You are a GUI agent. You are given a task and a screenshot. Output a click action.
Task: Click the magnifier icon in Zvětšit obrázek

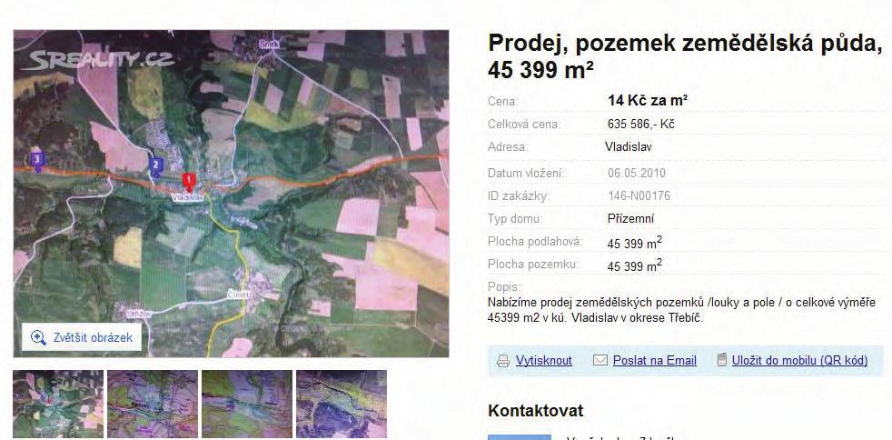[38, 337]
